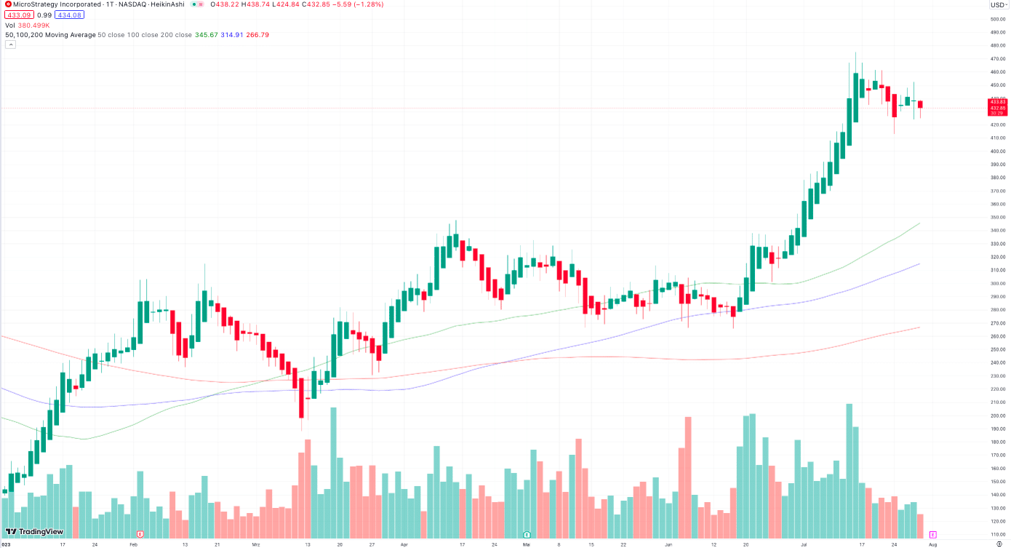Click the Jul date axis label
The width and height of the screenshot is (1011, 548).
[802, 544]
